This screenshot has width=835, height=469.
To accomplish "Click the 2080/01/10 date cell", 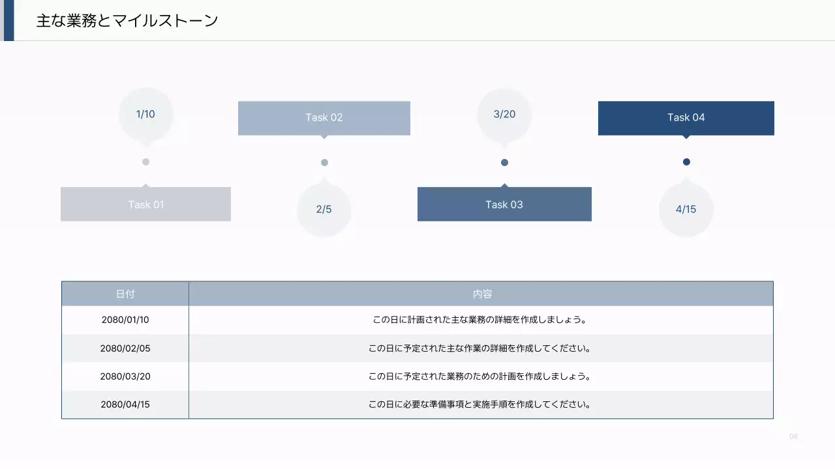I will (125, 320).
